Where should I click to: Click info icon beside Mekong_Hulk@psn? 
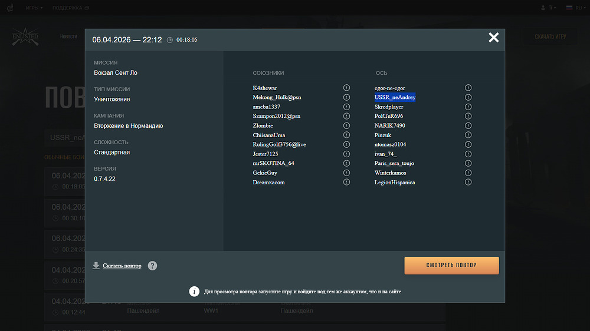click(346, 97)
